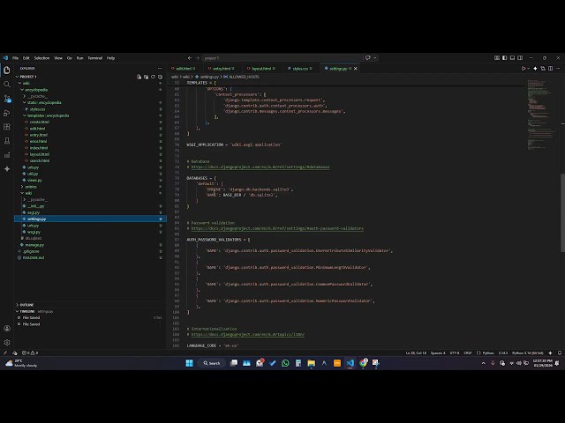Click the New Folder icon in Explorer header
This screenshot has height=423, width=565.
click(x=146, y=77)
